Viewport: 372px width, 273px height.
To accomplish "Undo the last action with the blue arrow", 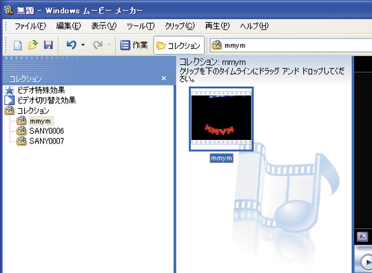I will 72,45.
